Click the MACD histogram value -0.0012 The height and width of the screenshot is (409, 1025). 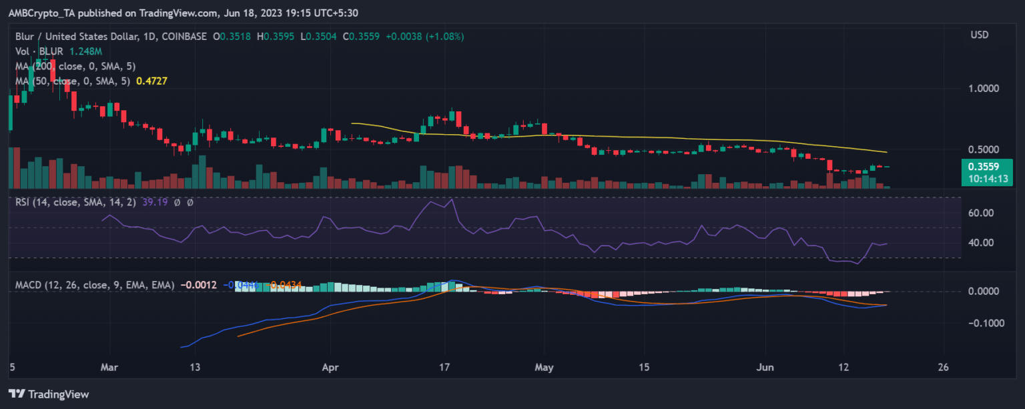click(x=199, y=285)
